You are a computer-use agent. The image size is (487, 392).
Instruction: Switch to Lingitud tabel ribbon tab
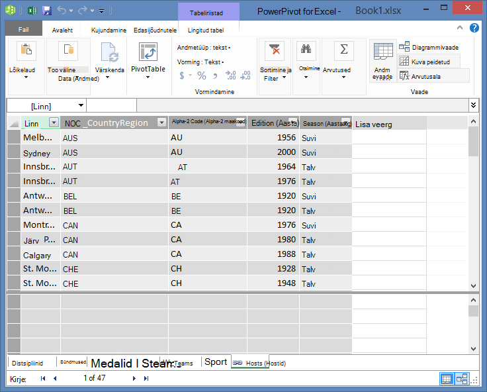[206, 30]
